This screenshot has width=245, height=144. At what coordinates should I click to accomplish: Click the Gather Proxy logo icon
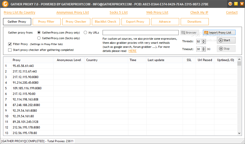(5, 4)
